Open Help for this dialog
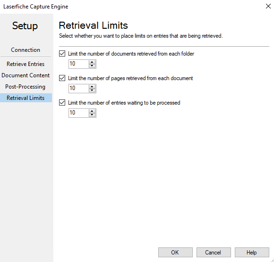This screenshot has height=262, width=274. click(x=252, y=252)
